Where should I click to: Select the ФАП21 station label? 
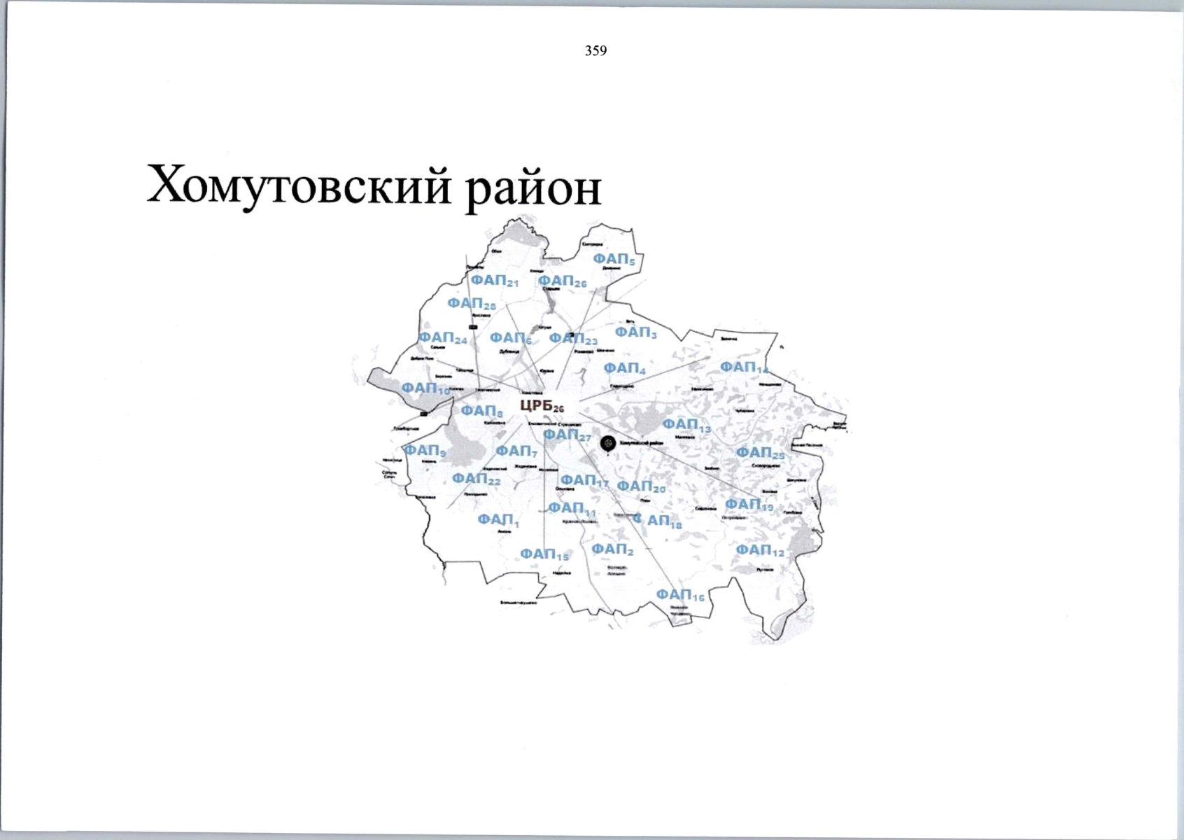point(495,281)
